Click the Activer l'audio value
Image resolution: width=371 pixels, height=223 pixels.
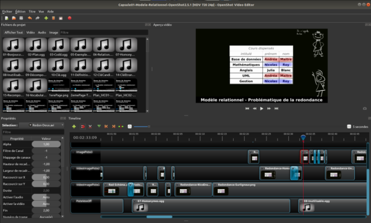point(46,197)
